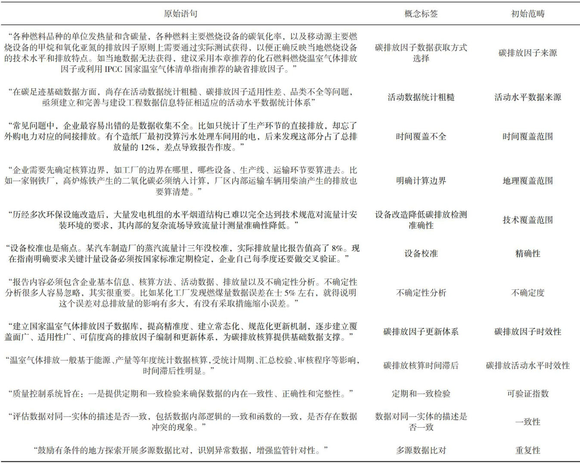Image resolution: width=580 pixels, height=463 pixels.
Task: Select the 碳排放活动水平时效性 category cell
Action: tap(527, 366)
